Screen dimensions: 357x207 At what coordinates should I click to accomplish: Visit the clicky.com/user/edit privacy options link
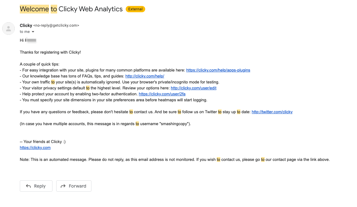coord(194,88)
